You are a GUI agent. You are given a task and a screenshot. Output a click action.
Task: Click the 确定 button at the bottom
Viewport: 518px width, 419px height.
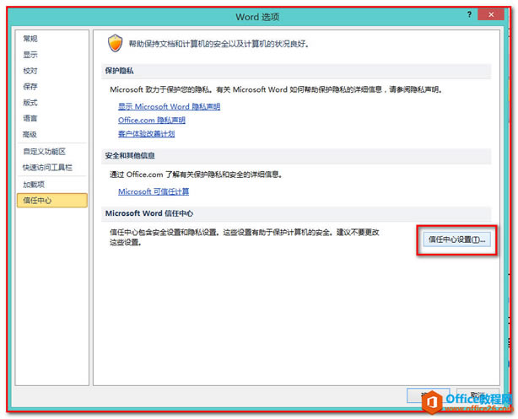pyautogui.click(x=428, y=395)
